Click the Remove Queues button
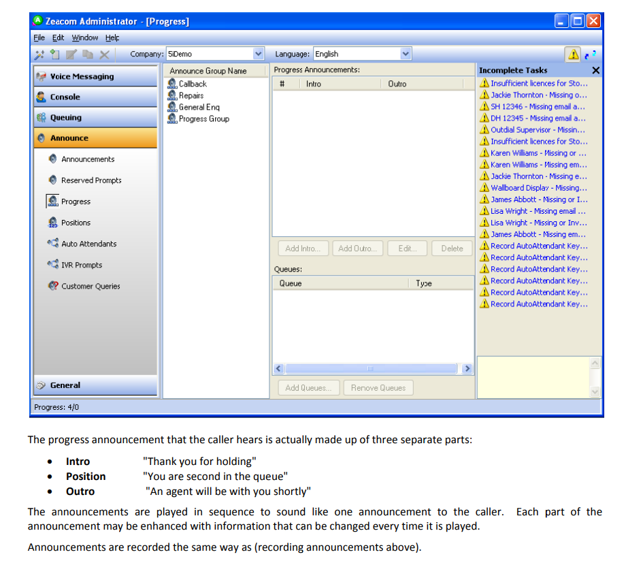This screenshot has height=578, width=641. pos(378,388)
